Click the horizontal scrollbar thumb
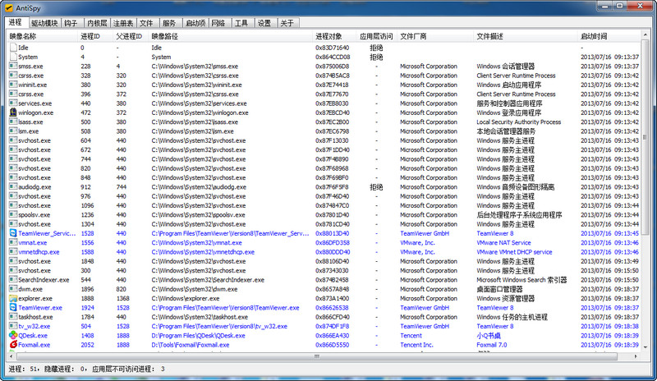This screenshot has width=657, height=381. [316, 356]
